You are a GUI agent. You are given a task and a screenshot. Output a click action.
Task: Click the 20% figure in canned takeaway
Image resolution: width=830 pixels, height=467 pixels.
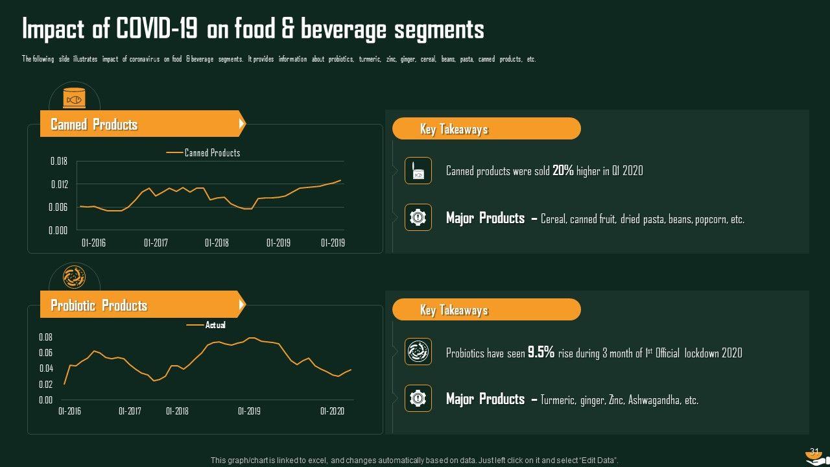[563, 171]
